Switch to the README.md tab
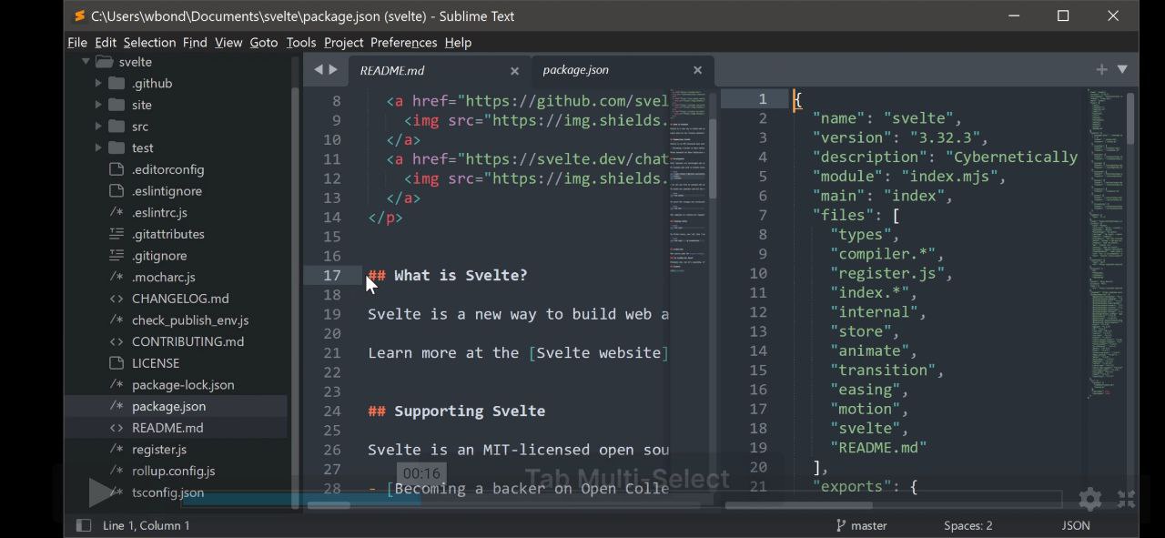 391,71
